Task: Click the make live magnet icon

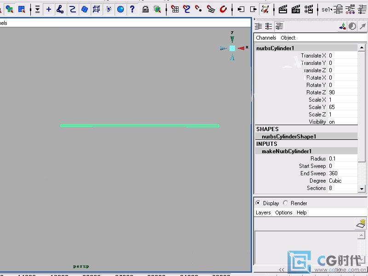Action: pyautogui.click(x=223, y=9)
